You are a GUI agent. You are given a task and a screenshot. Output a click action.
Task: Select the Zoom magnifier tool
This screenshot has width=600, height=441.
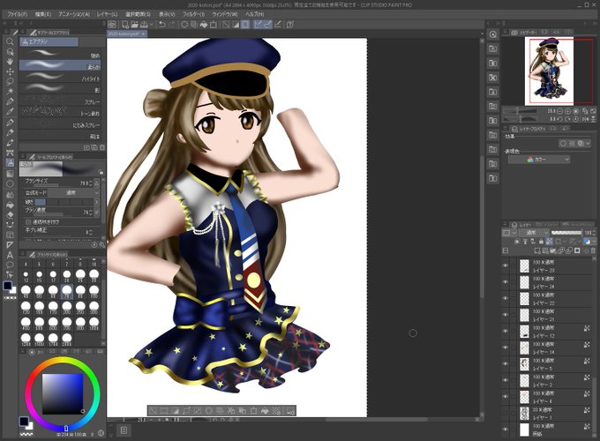tap(10, 41)
